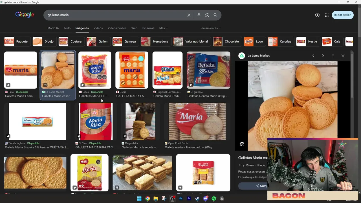361x203 pixels.
Task: Go to the Google logo homepage
Action: point(25,15)
